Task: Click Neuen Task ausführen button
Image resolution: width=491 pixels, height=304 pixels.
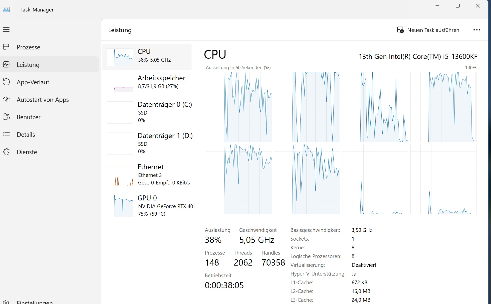Action: tap(428, 30)
